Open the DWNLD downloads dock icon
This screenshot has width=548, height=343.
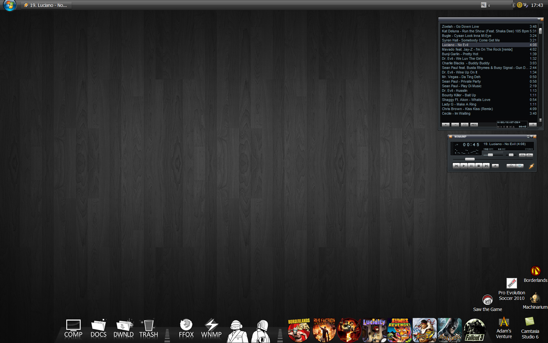124,329
